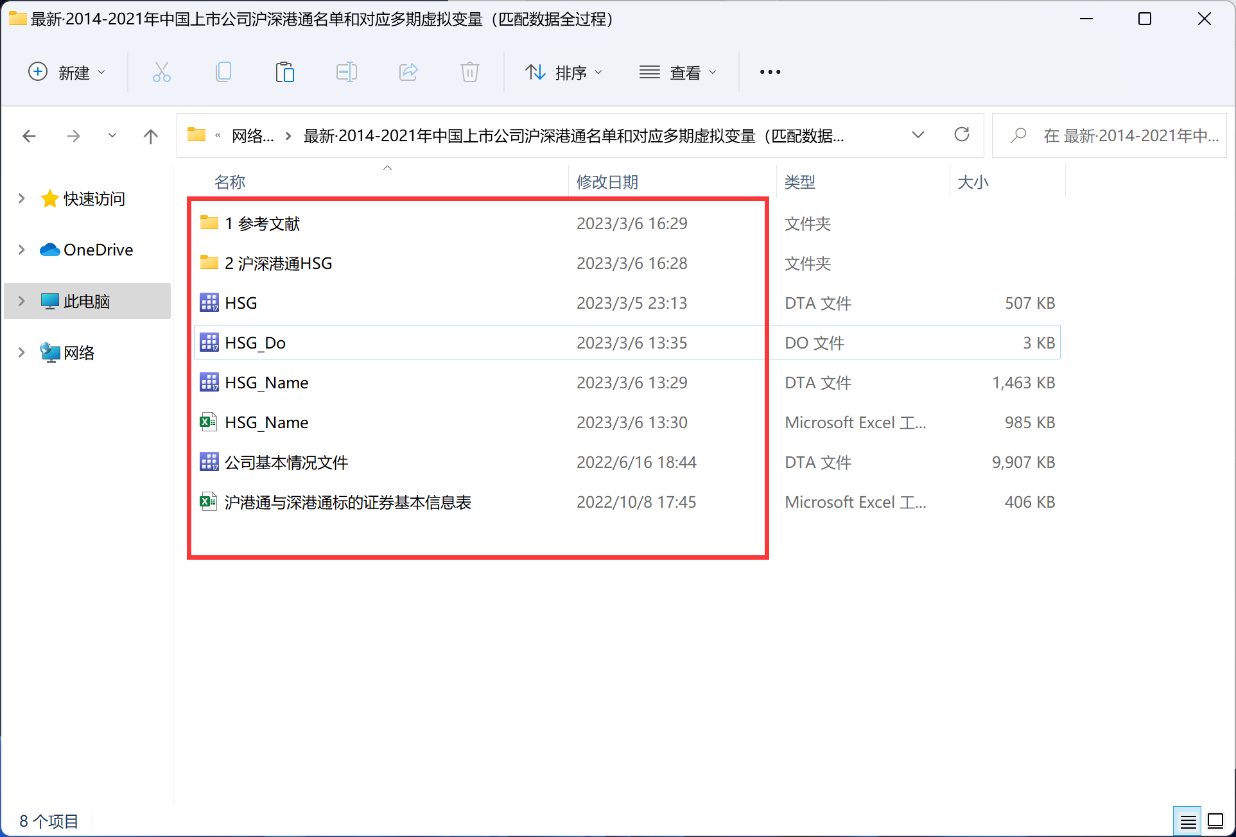Click the Cut scissors icon
Viewport: 1236px width, 837px height.
pyautogui.click(x=161, y=72)
